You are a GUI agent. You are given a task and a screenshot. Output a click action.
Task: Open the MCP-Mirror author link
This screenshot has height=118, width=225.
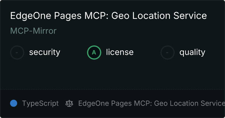pos(33,31)
